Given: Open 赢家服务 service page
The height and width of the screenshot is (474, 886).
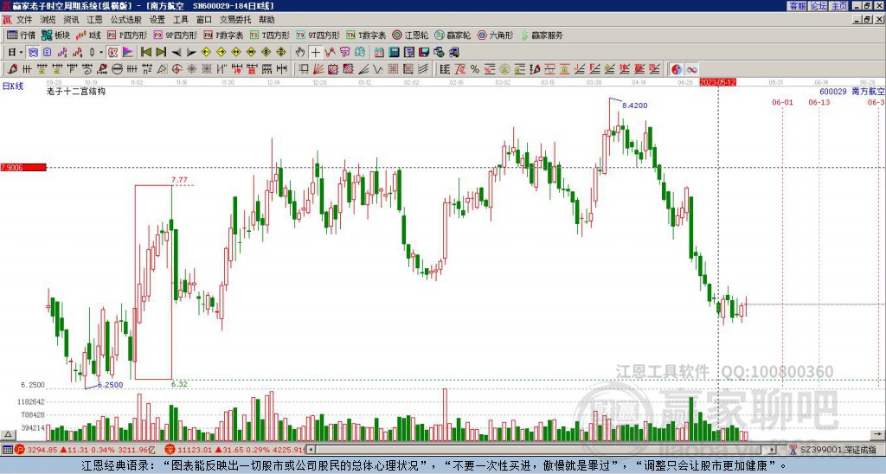Looking at the screenshot, I should pyautogui.click(x=542, y=35).
